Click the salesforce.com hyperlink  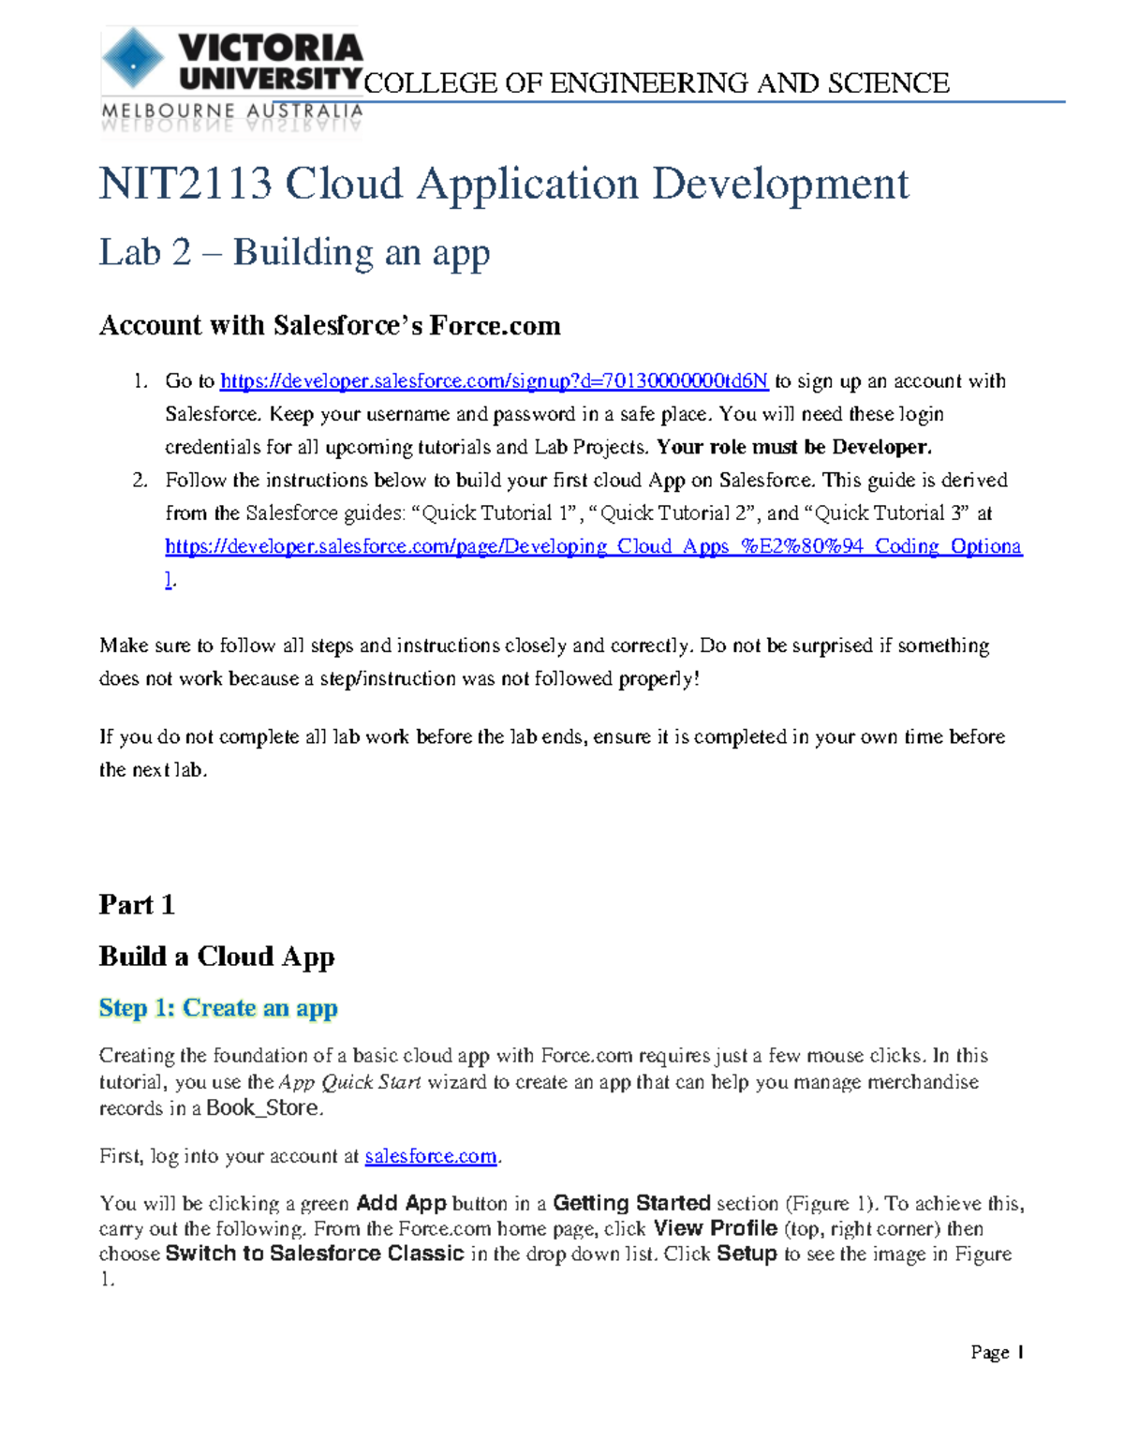tap(430, 1155)
